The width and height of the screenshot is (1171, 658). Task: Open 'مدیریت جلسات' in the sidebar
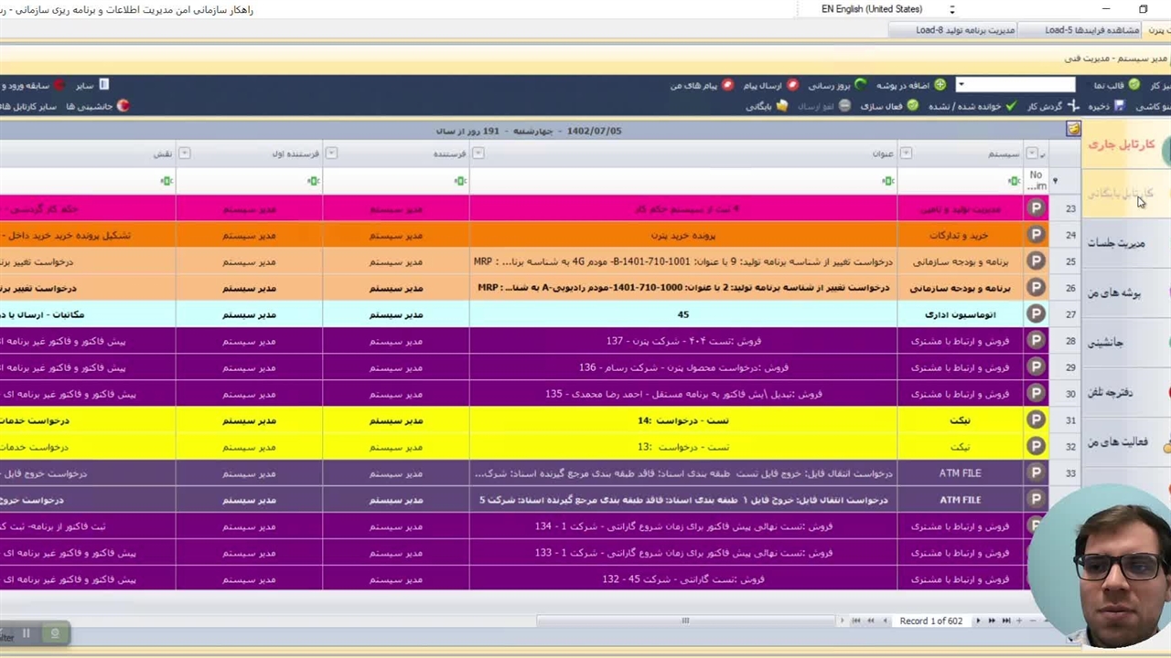1116,243
